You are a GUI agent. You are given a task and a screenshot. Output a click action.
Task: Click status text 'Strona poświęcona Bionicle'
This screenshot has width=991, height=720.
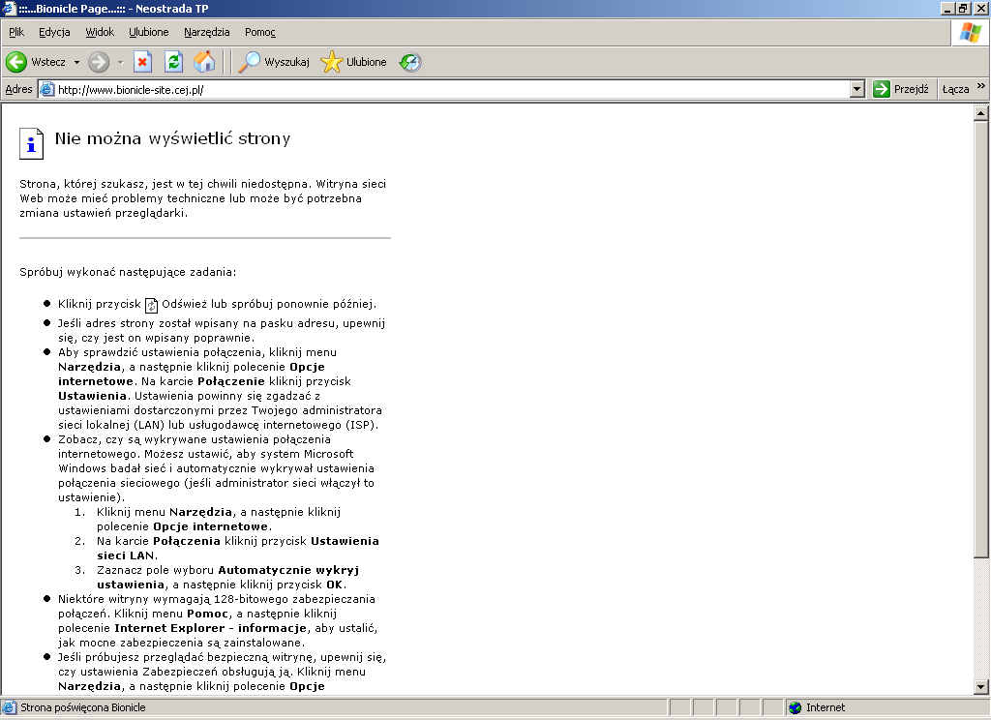tap(83, 707)
